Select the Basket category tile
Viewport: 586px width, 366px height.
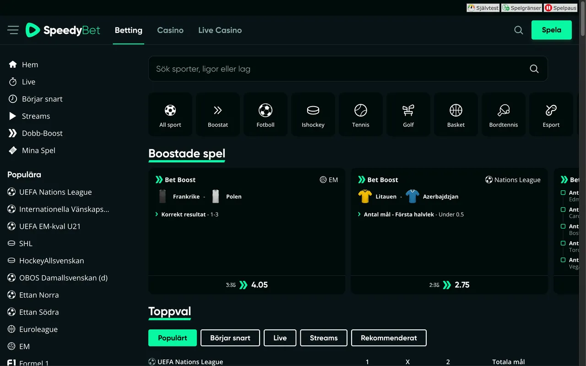point(456,114)
